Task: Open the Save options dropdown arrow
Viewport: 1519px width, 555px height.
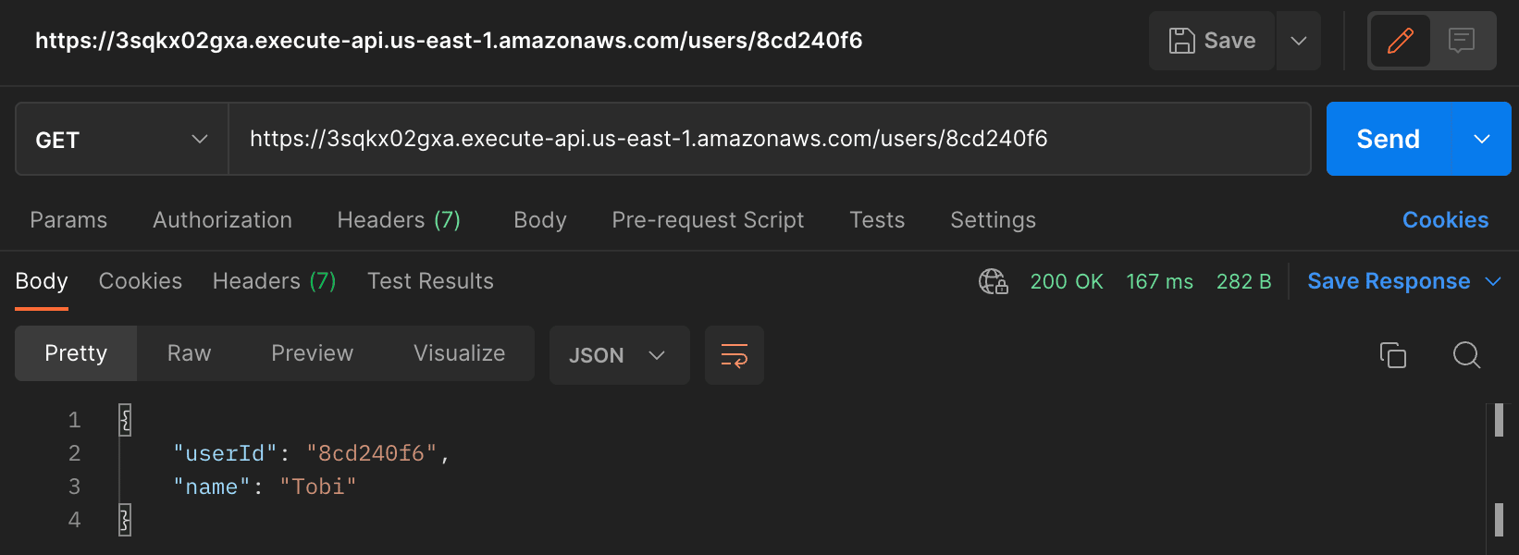Action: (1299, 41)
